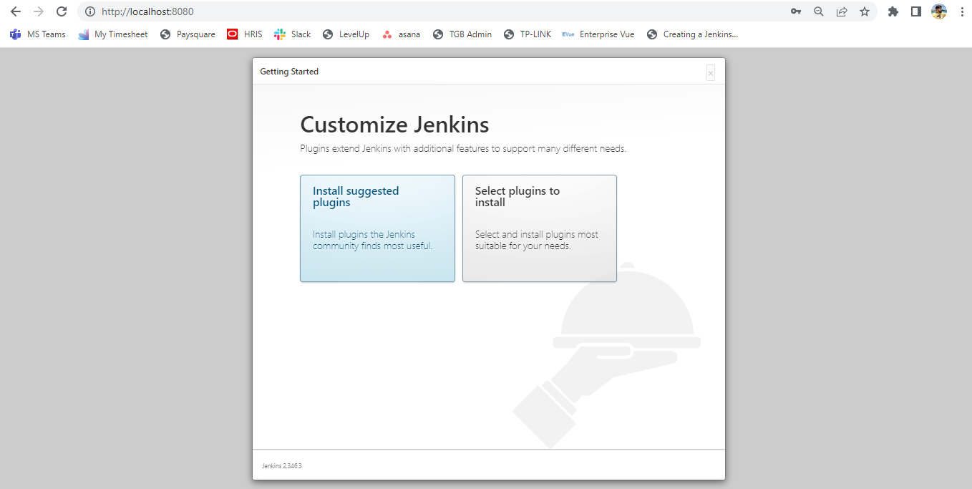The width and height of the screenshot is (972, 489).
Task: Click the share icon in the toolbar
Action: pos(842,11)
